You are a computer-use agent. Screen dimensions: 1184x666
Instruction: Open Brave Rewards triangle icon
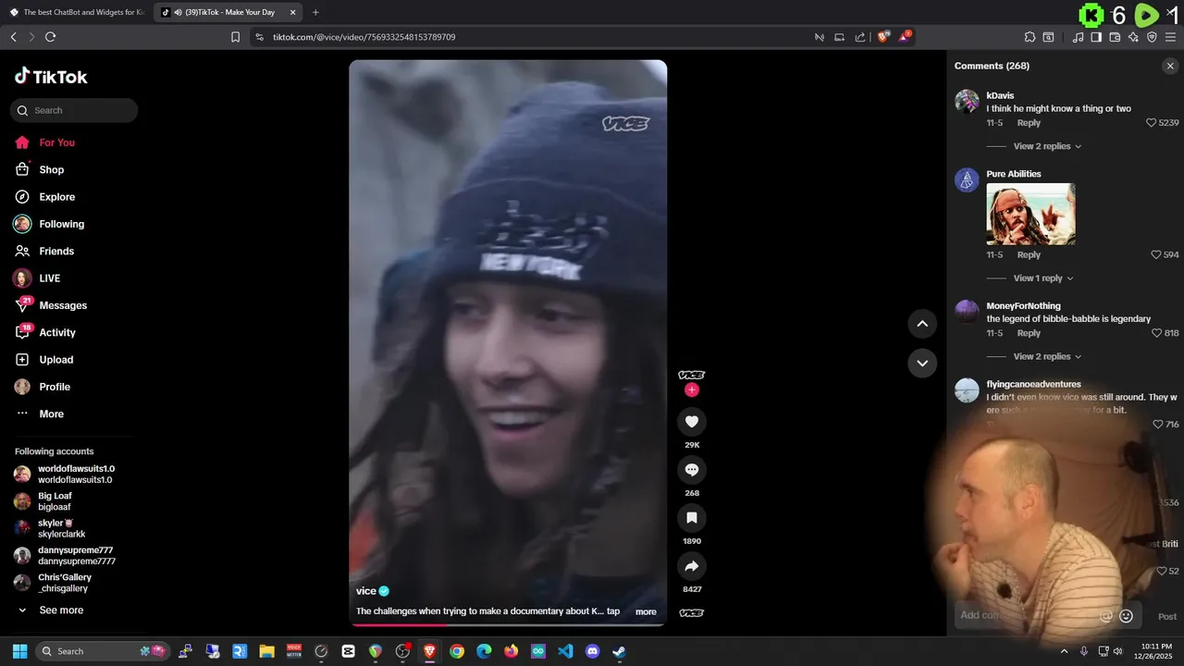906,37
